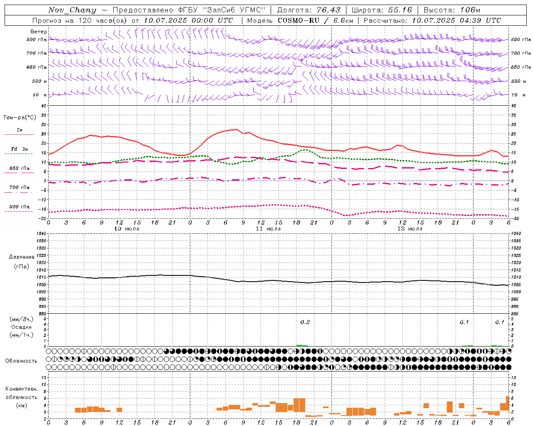Click the latitude value Широта: 55.16
This screenshot has height=426, width=533.
[x=382, y=10]
